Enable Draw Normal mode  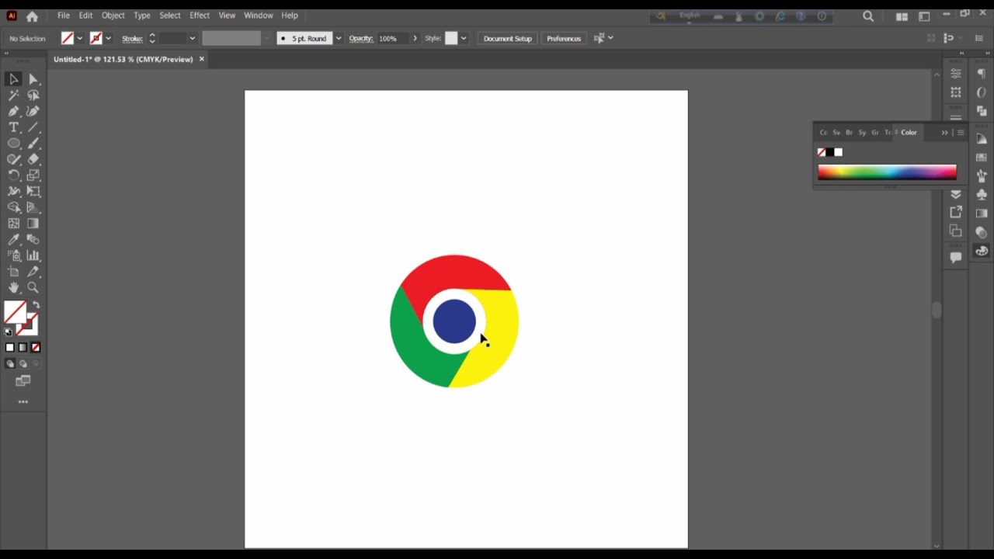[x=10, y=363]
